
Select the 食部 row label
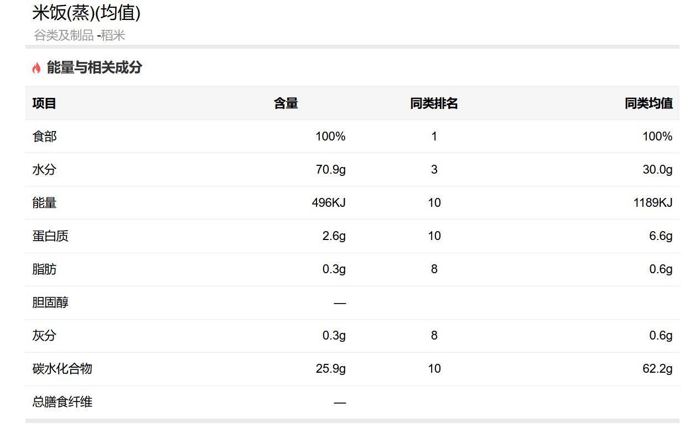pyautogui.click(x=44, y=136)
